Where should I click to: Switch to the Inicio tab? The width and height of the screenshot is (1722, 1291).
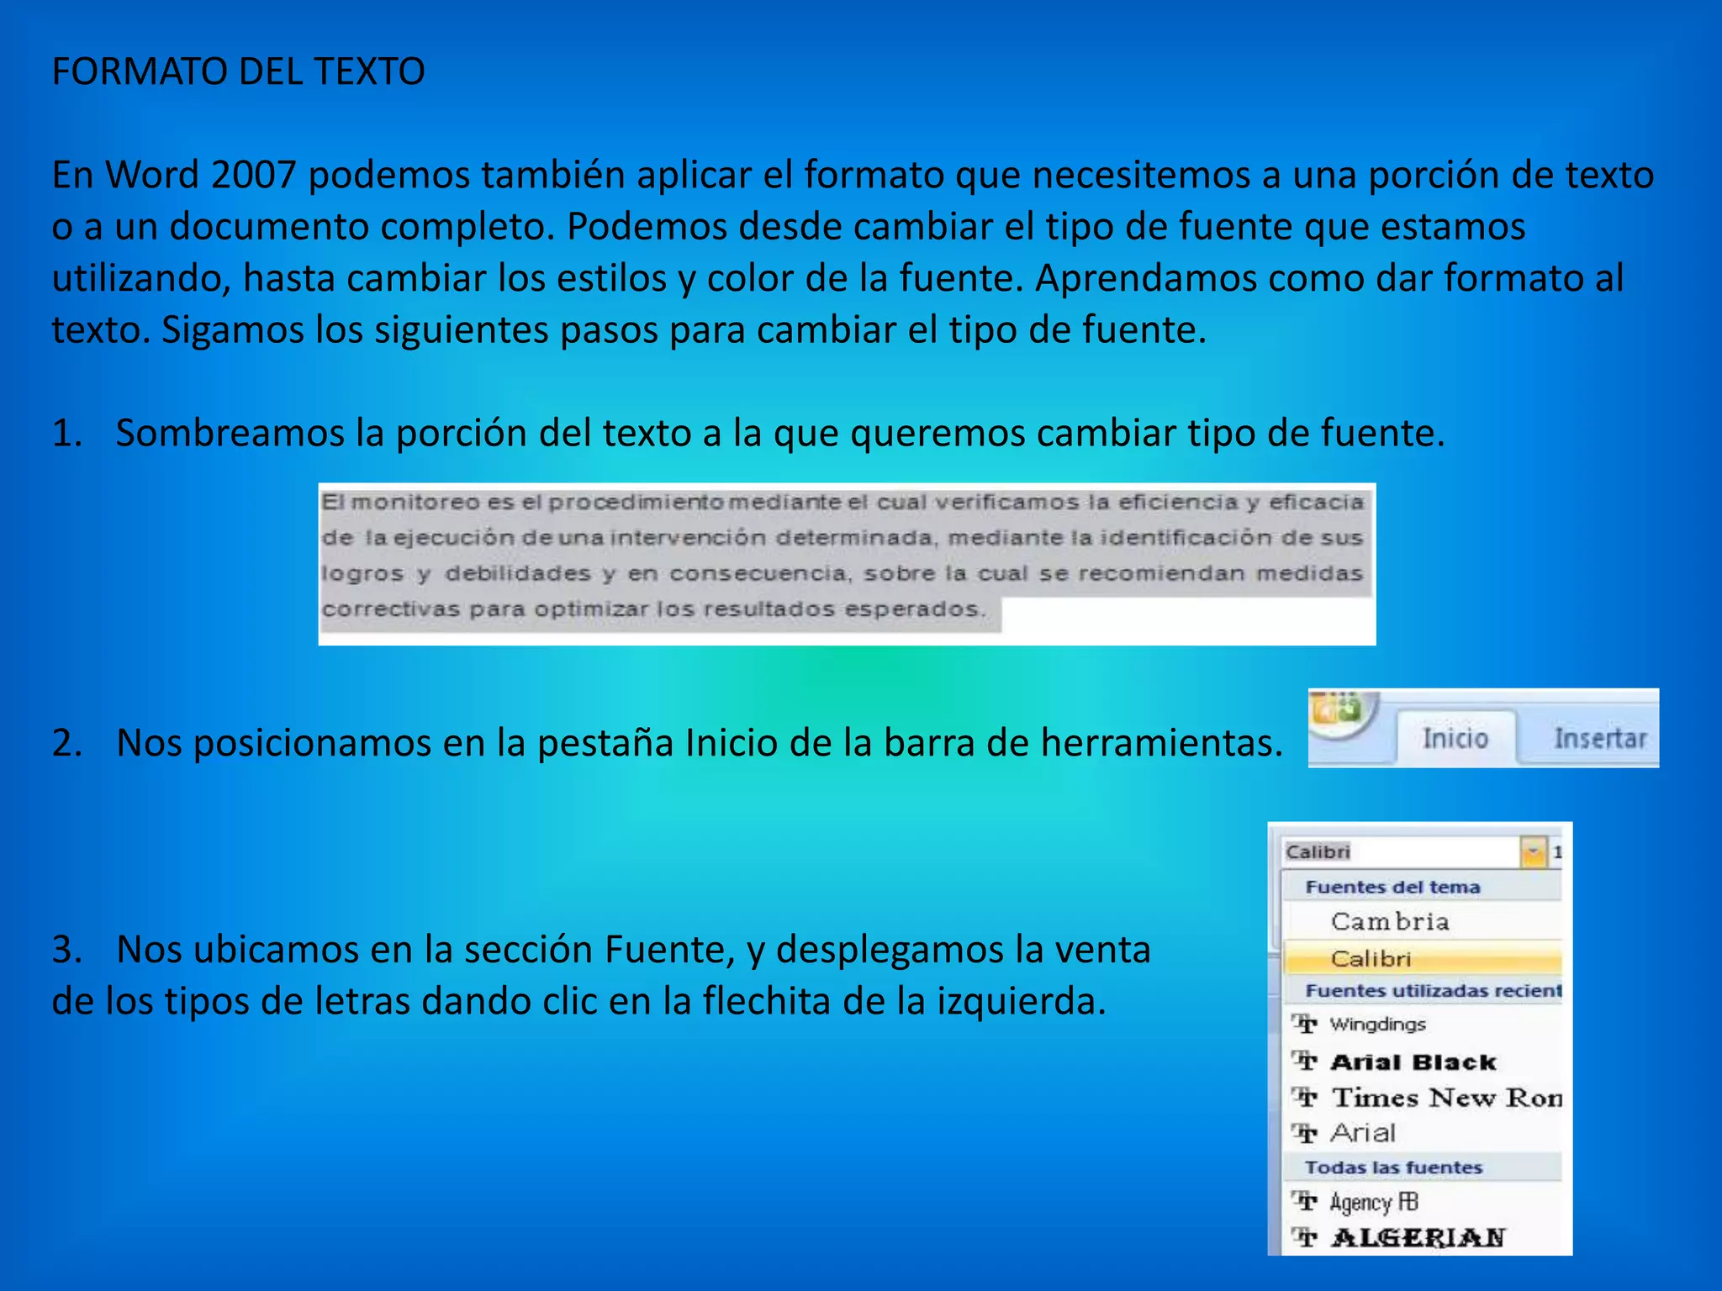tap(1456, 738)
